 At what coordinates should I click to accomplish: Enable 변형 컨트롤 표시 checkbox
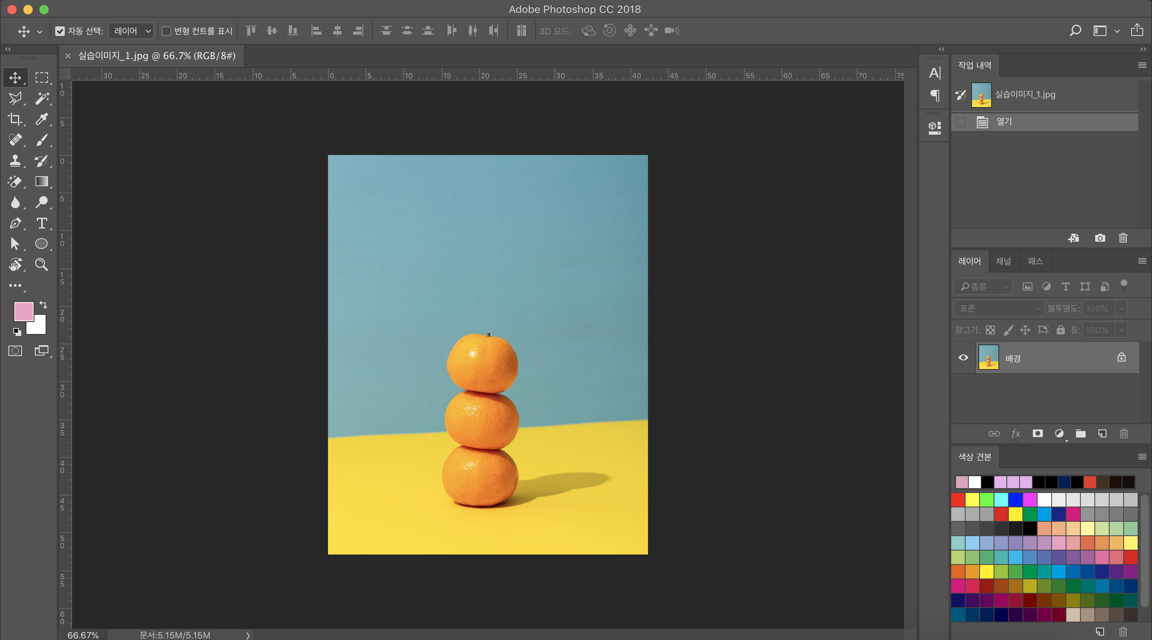pos(166,31)
